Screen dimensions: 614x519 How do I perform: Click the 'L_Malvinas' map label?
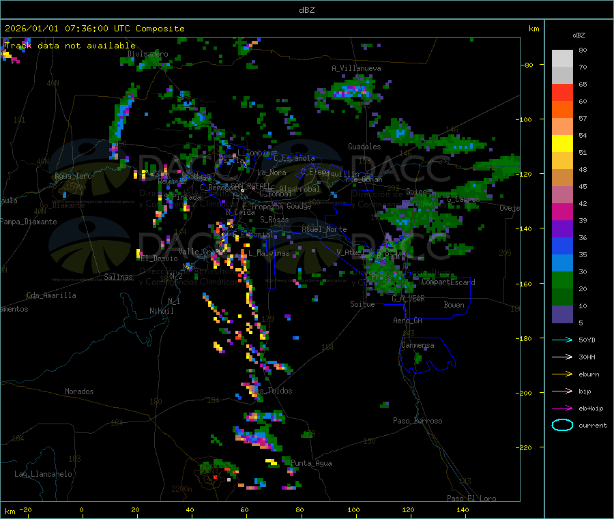[x=269, y=253]
